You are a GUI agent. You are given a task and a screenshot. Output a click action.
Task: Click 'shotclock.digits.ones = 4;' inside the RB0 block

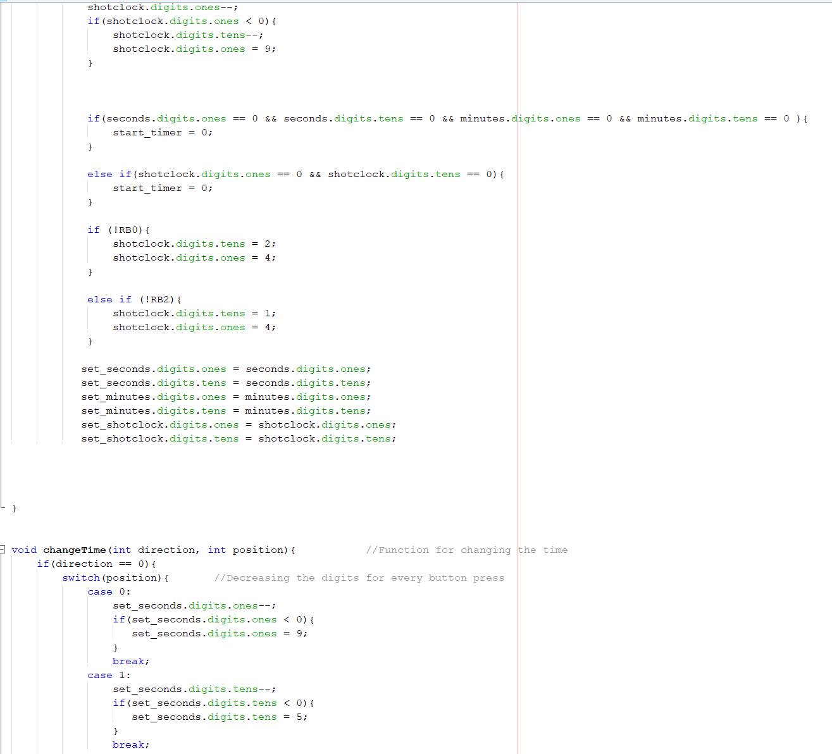[194, 258]
